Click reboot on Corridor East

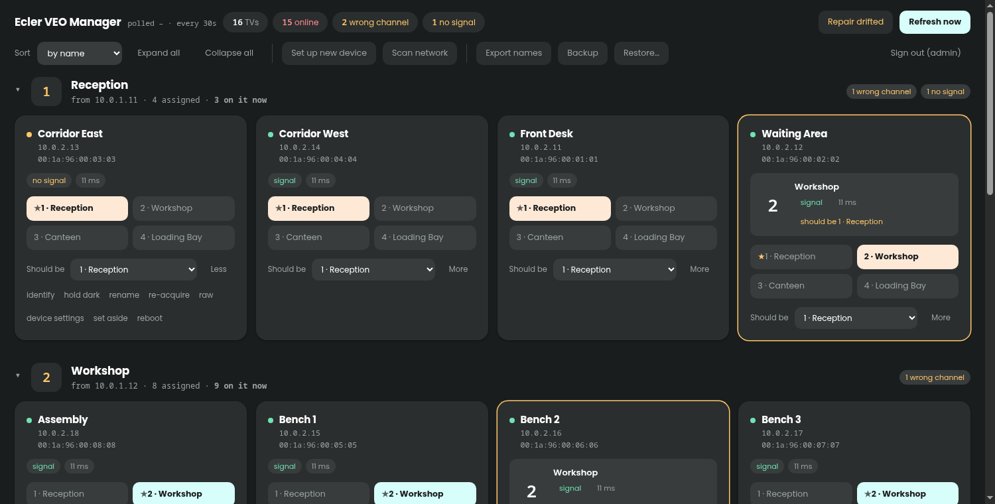[x=150, y=318]
